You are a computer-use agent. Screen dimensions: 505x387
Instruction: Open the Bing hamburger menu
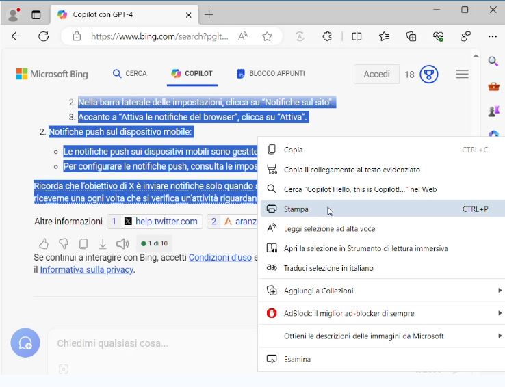[462, 74]
